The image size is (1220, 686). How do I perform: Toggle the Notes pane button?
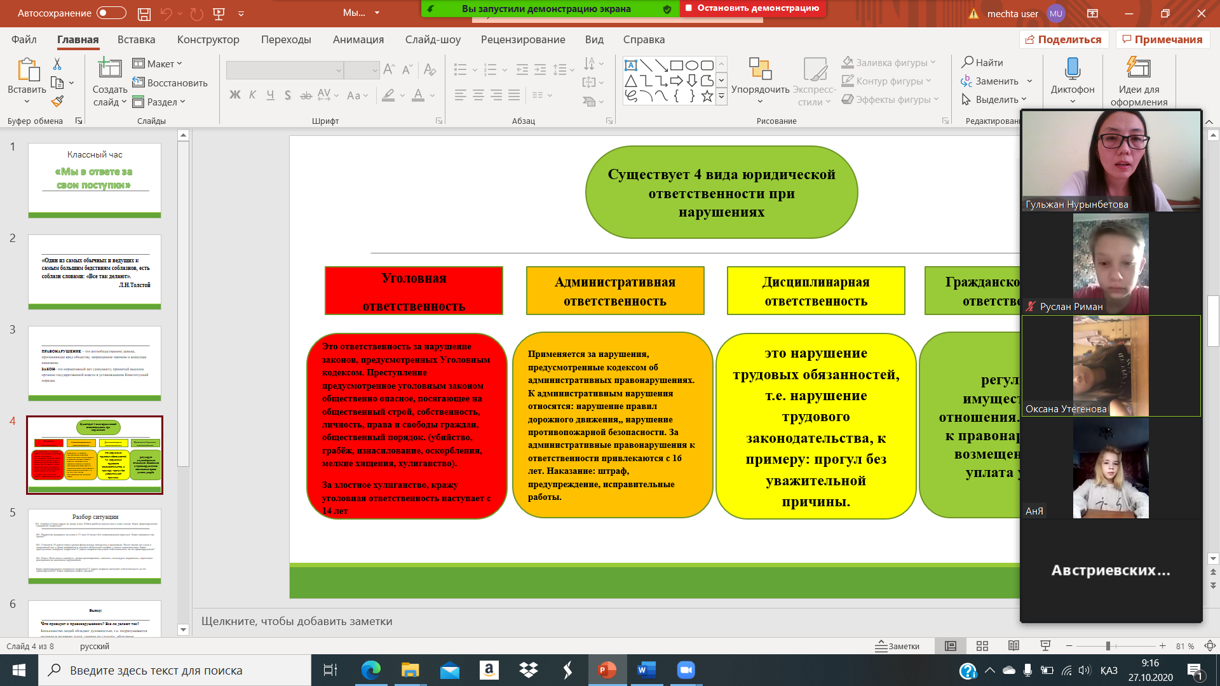(x=897, y=646)
